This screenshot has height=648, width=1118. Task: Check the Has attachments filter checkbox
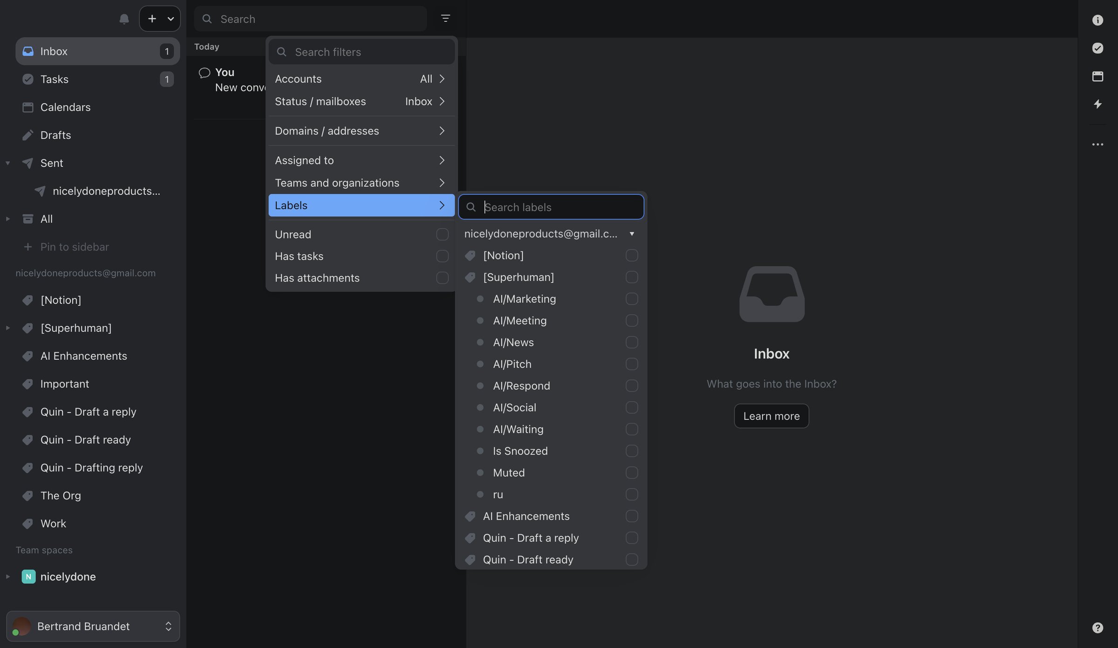coord(442,278)
